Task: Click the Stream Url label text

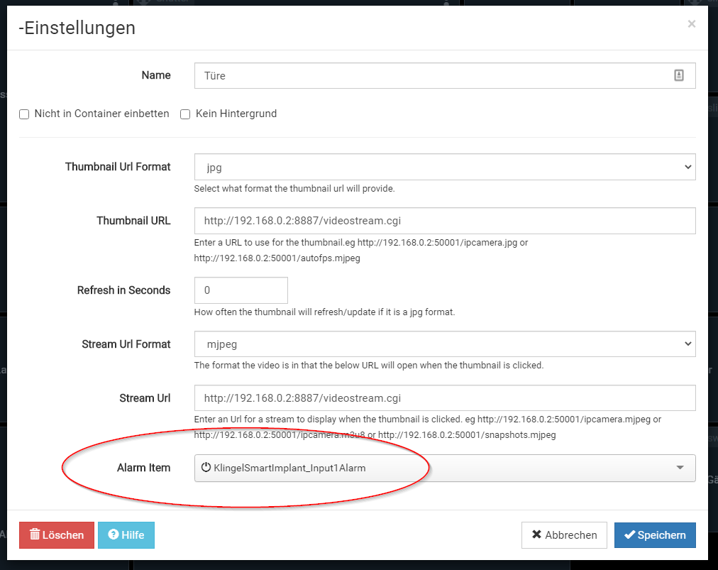Action: [x=145, y=398]
